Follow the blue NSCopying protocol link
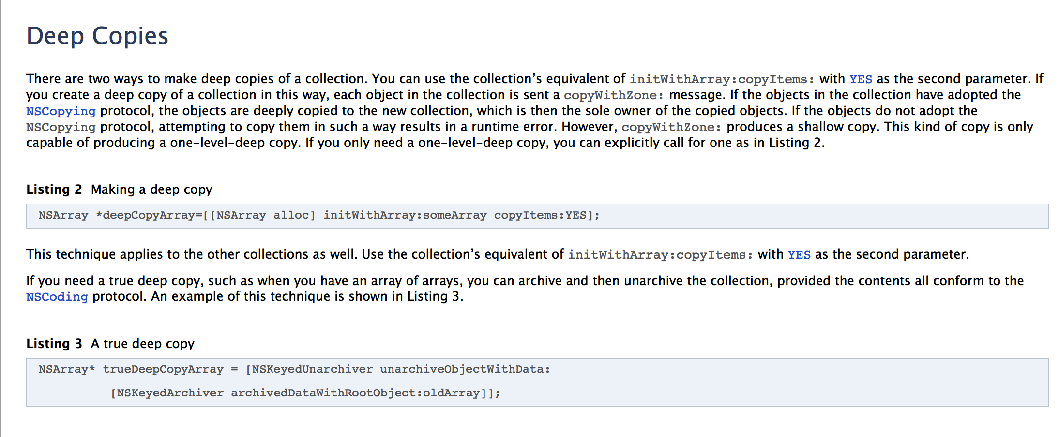The height and width of the screenshot is (437, 1059). (61, 111)
